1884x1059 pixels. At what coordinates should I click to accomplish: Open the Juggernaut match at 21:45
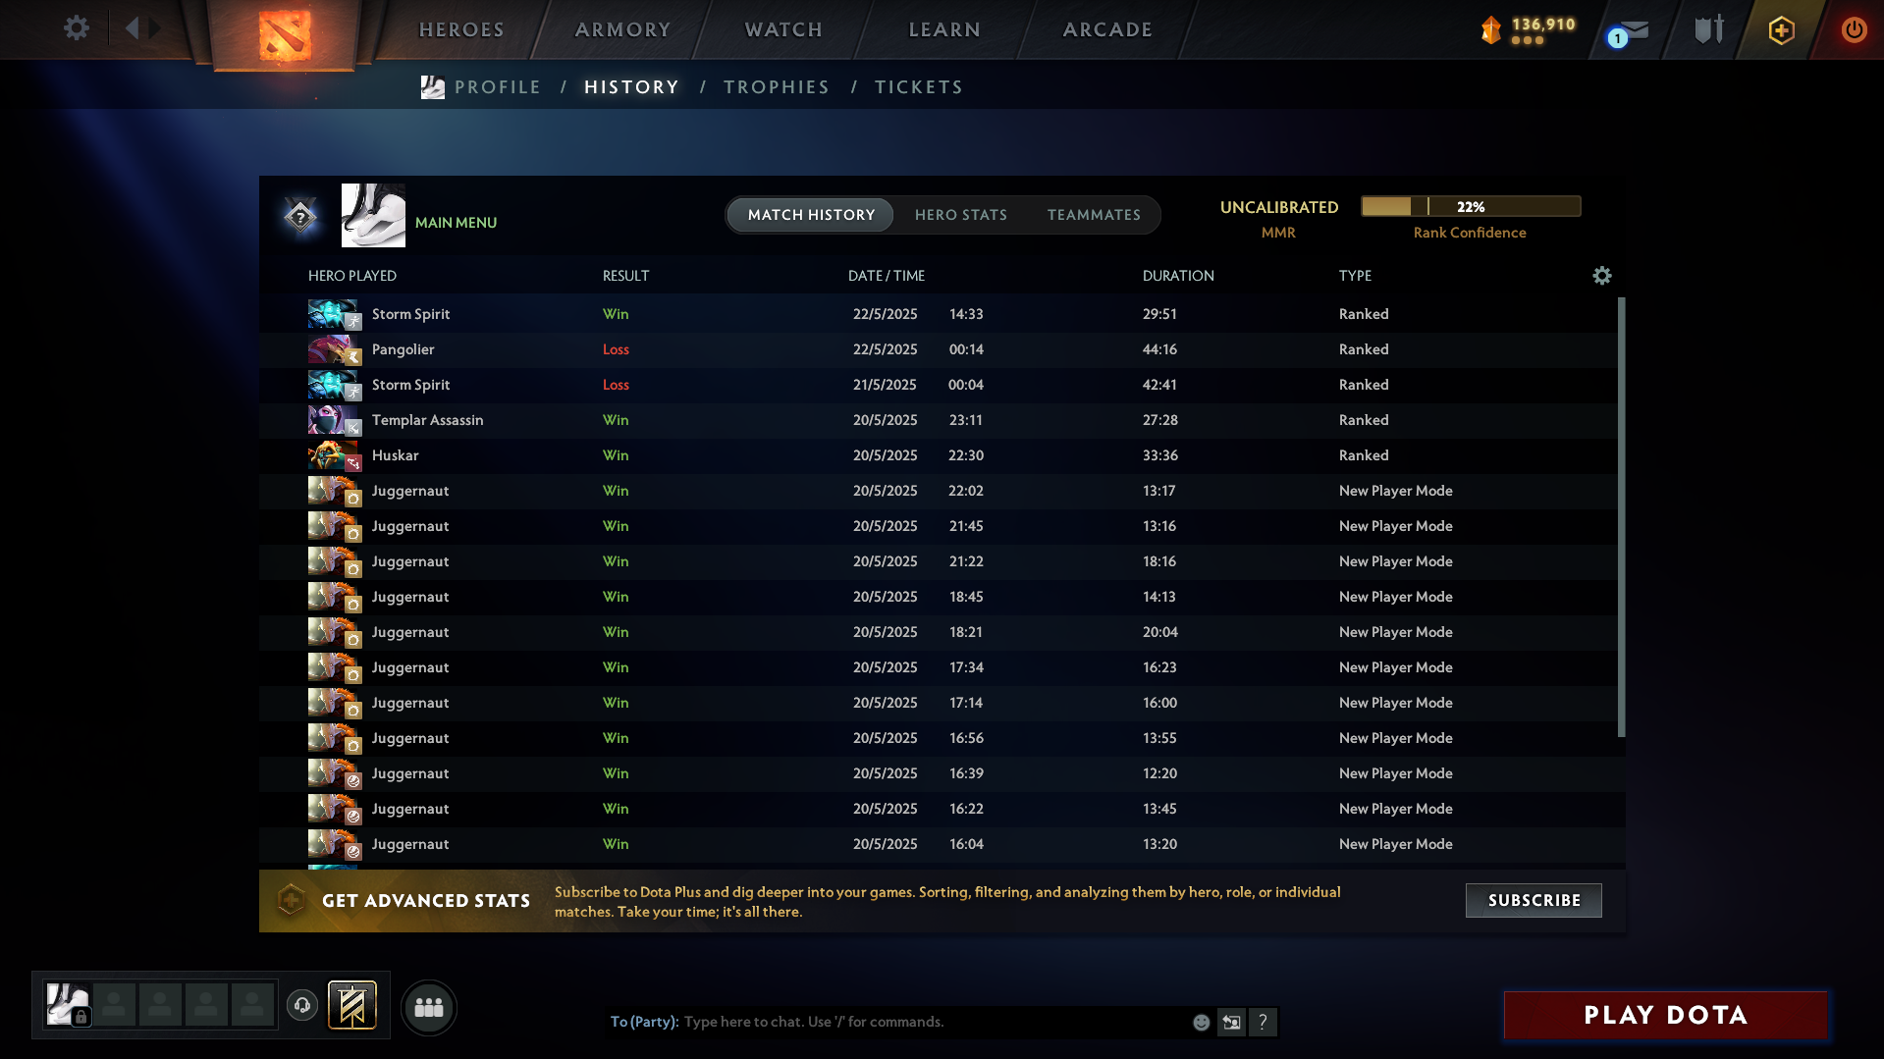[938, 526]
